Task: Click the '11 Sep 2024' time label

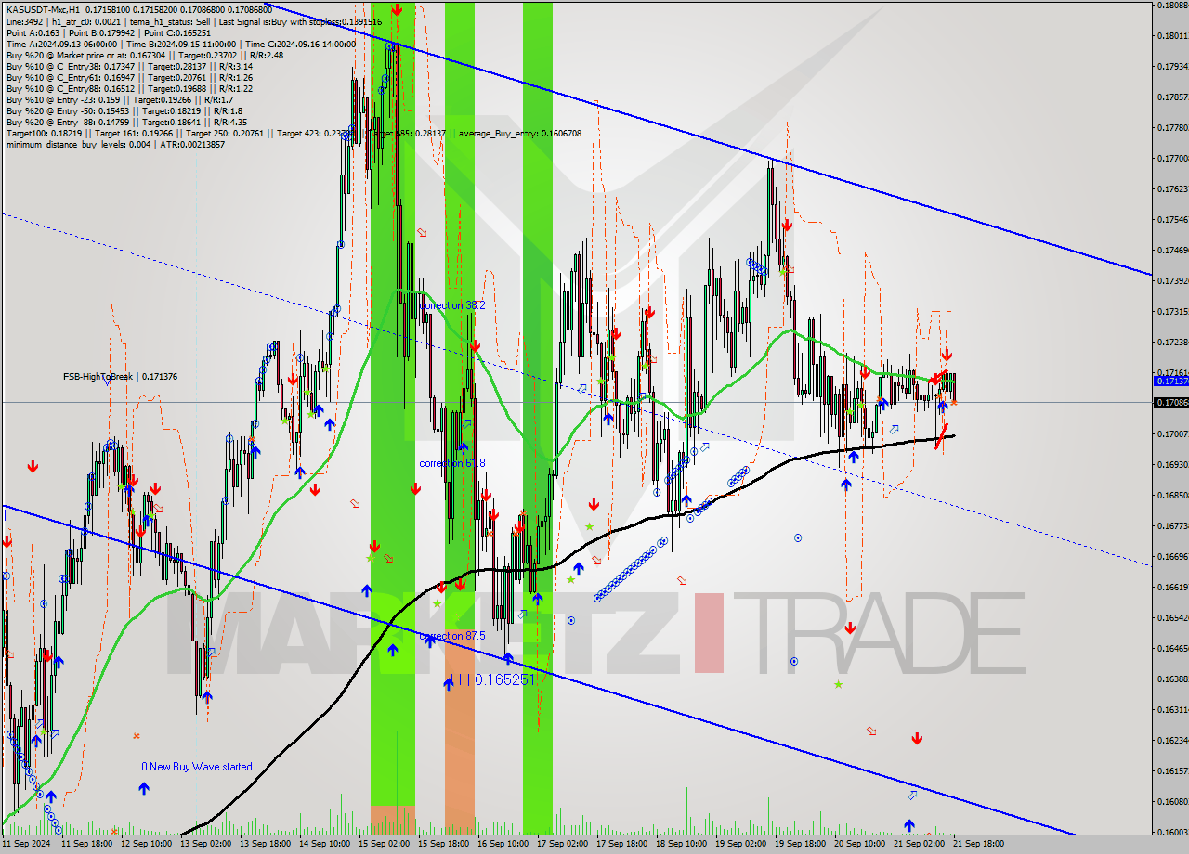Action: click(x=25, y=844)
